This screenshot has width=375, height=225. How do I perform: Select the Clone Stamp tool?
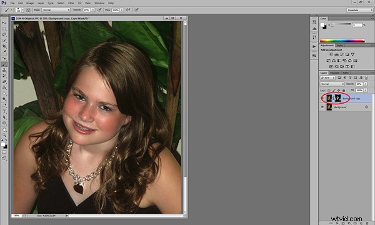[x=4, y=70]
